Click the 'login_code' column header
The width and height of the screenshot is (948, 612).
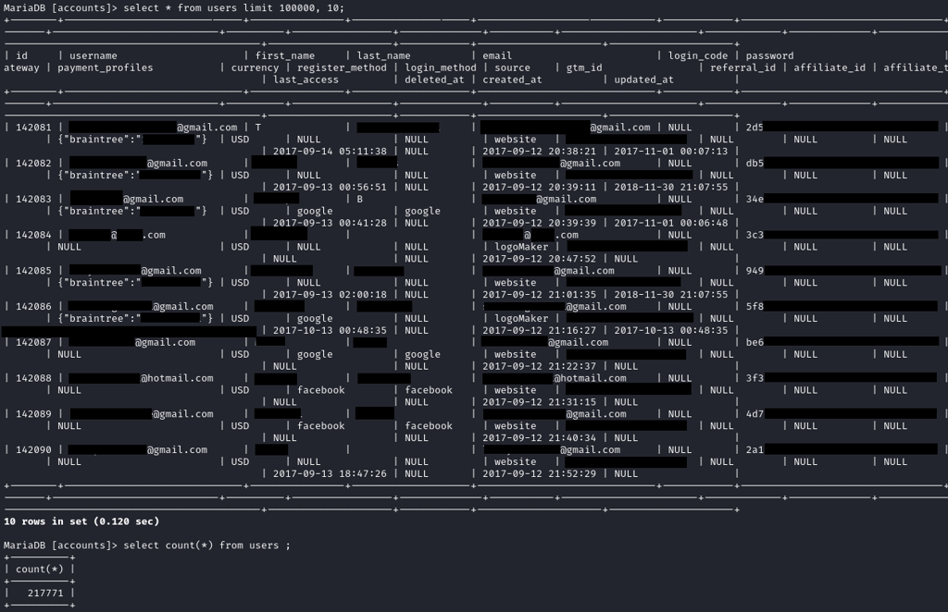[x=698, y=55]
